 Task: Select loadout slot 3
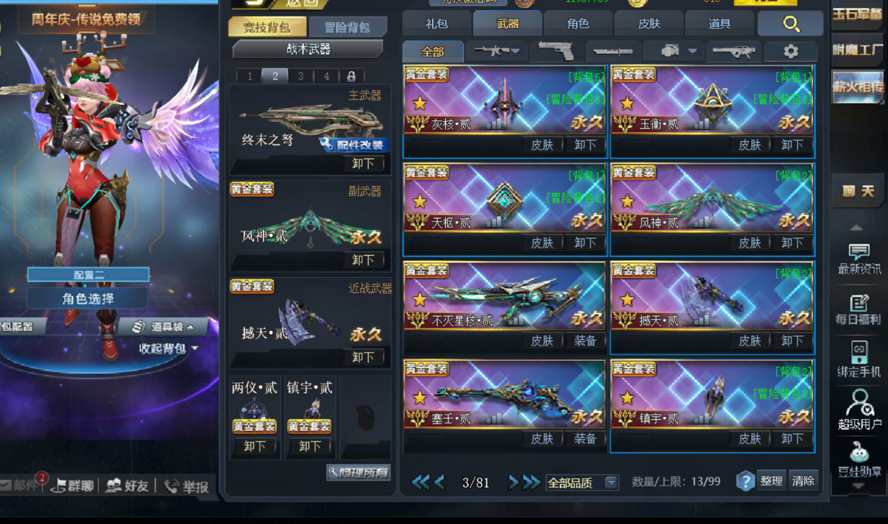[301, 76]
